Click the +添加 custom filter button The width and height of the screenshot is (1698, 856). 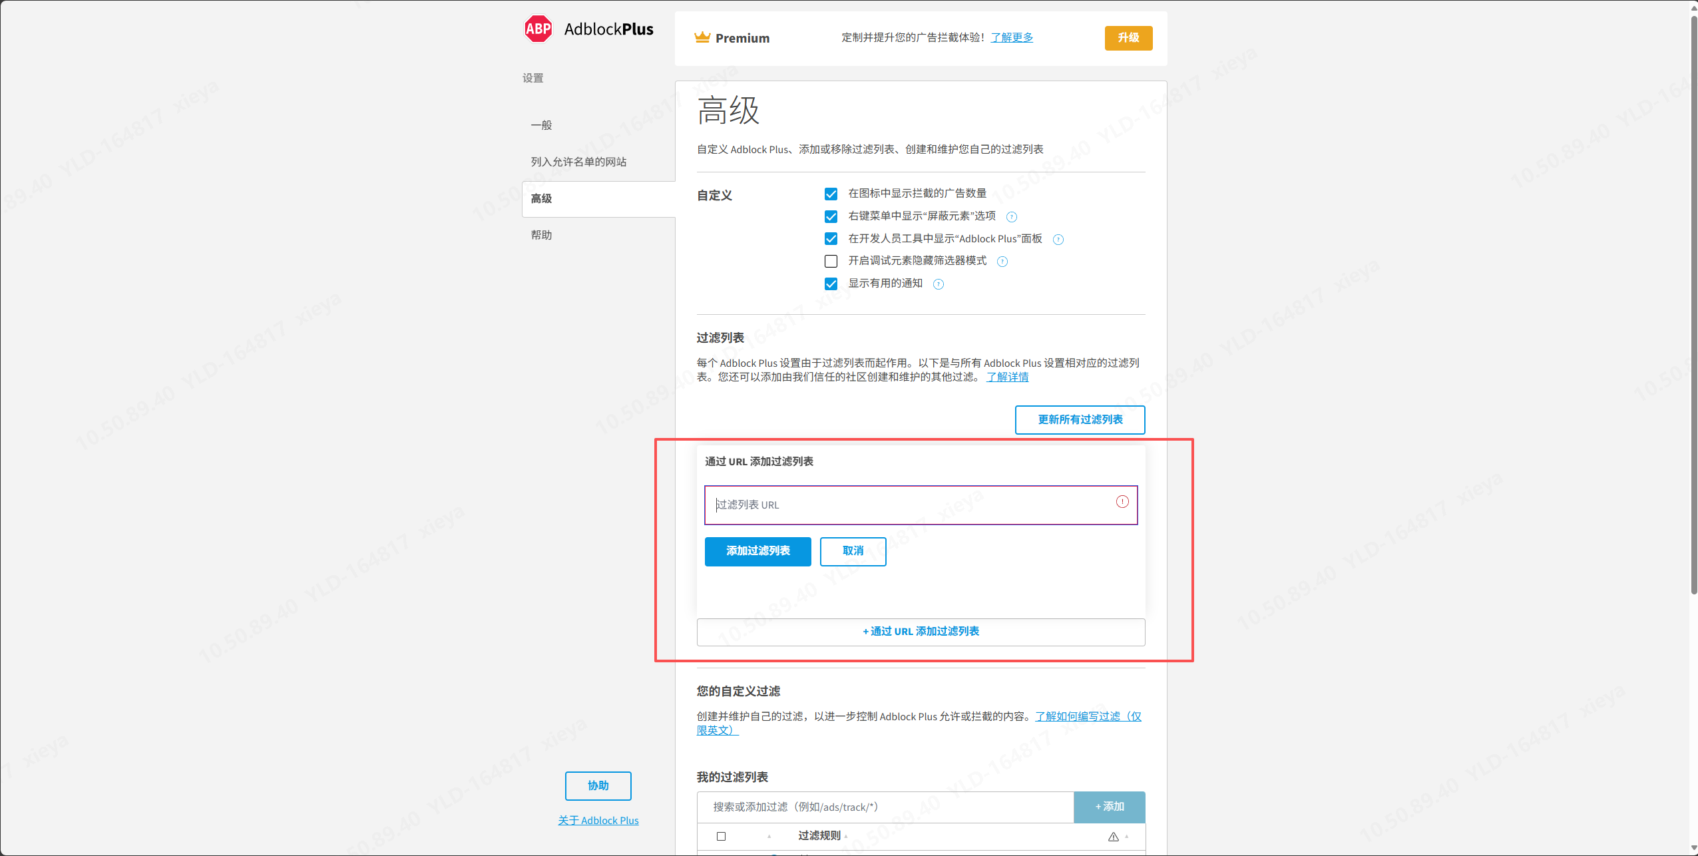tap(1109, 807)
